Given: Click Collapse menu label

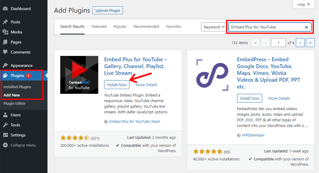Looking at the screenshot, I should pyautogui.click(x=23, y=145).
